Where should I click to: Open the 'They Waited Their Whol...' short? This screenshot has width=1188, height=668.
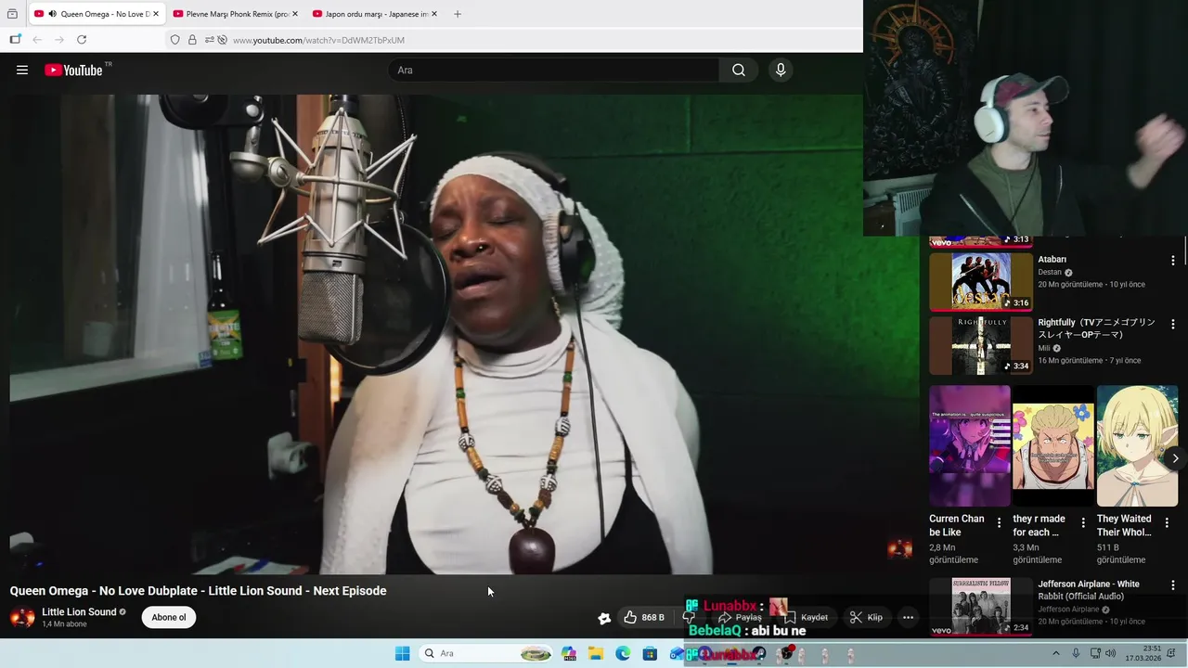tap(1137, 446)
